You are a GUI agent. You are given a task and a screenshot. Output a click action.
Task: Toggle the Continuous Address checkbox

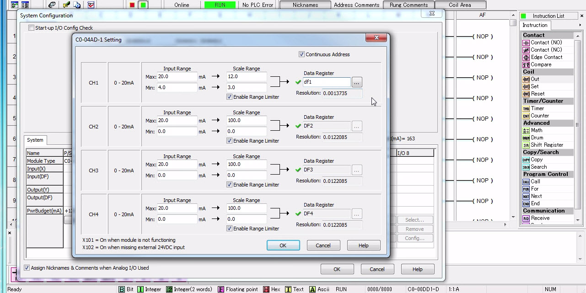pos(301,54)
